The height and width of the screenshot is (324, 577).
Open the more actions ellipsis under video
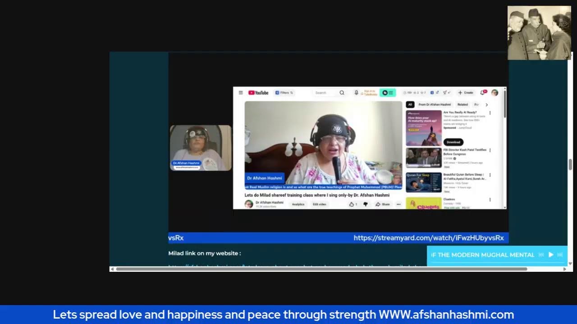coord(398,204)
